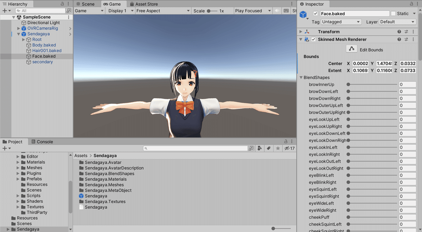Open the Layer dropdown showing Default
The height and width of the screenshot is (232, 422).
point(397,22)
